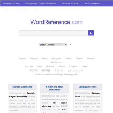Open the Verb Conjugators menu

(x=93, y=3)
